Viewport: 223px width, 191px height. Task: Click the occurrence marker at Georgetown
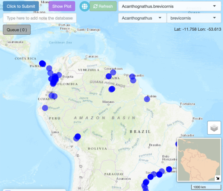pyautogui.click(x=113, y=73)
